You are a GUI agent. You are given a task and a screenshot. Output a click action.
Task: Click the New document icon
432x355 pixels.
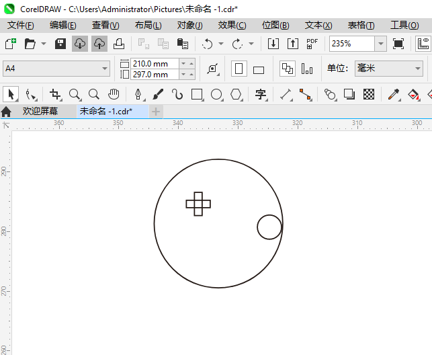[x=11, y=44]
